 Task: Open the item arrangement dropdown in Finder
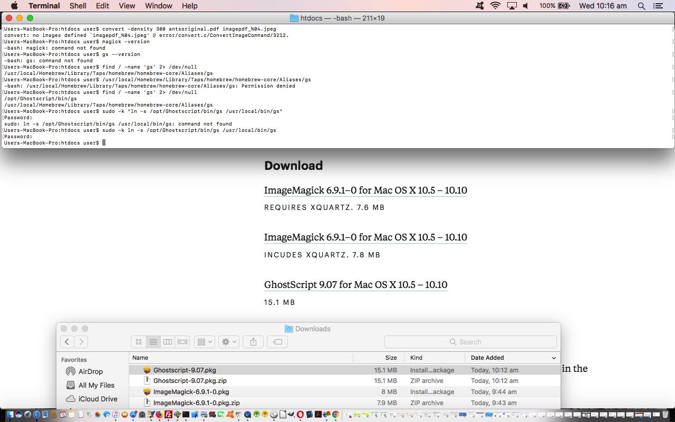click(204, 342)
